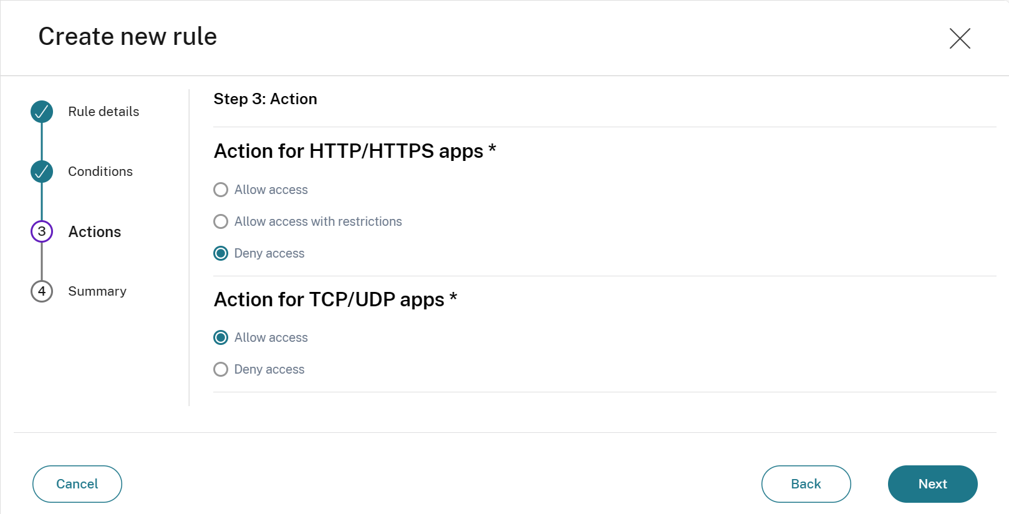
Task: Close the Create new rule dialog
Action: click(960, 38)
